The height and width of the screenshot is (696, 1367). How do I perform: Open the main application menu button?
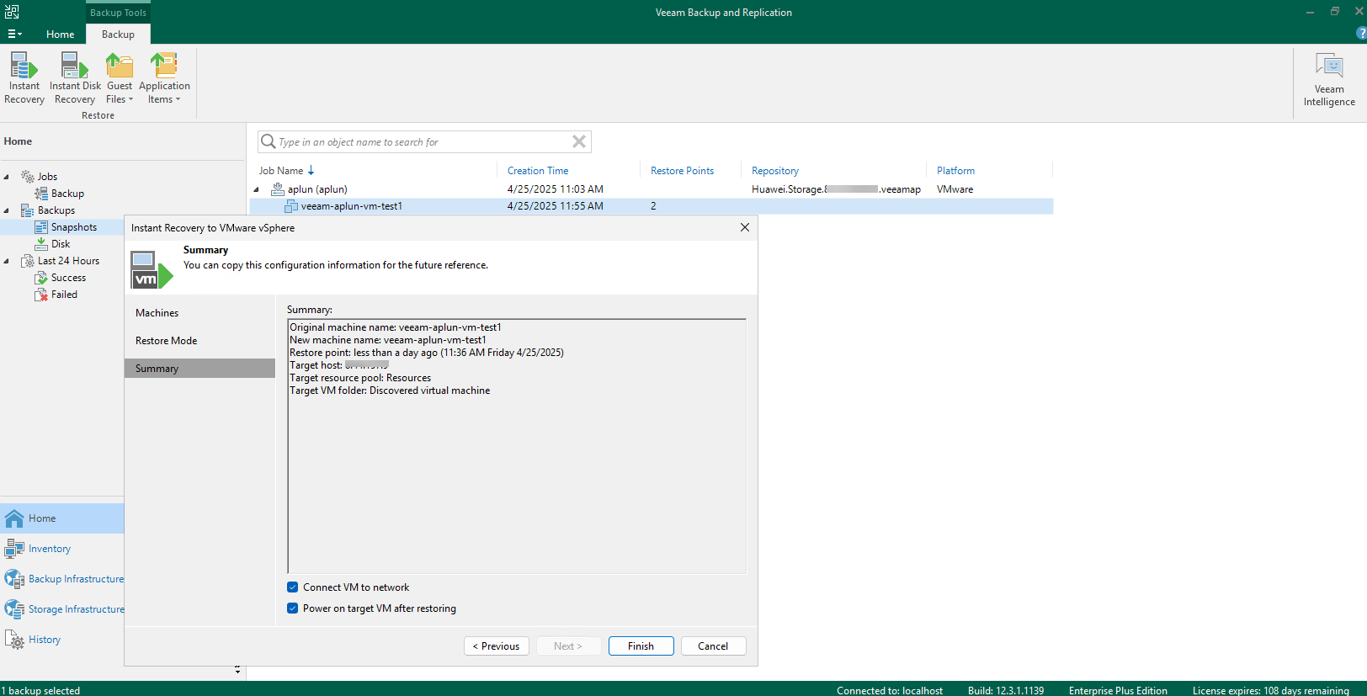[14, 34]
